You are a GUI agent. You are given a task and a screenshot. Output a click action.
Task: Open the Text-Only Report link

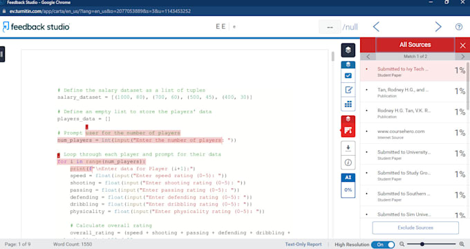[x=303, y=244]
